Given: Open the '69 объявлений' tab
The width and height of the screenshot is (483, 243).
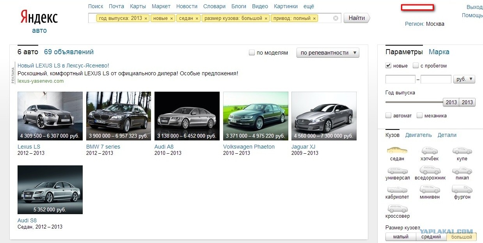Looking at the screenshot, I should 69,52.
